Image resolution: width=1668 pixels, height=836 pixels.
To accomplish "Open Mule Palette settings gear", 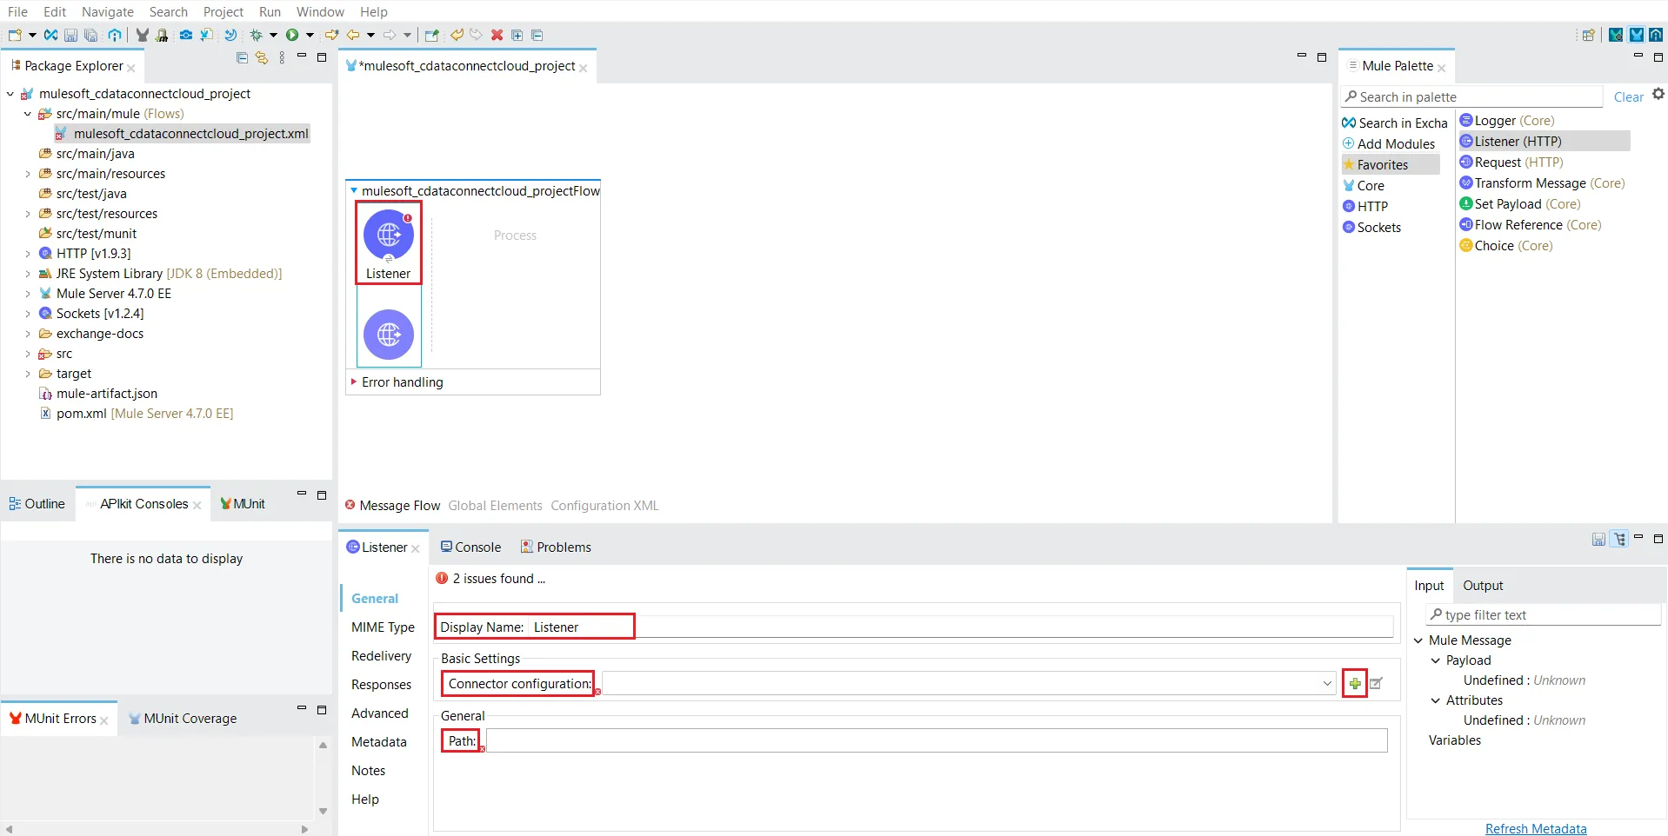I will coord(1658,95).
